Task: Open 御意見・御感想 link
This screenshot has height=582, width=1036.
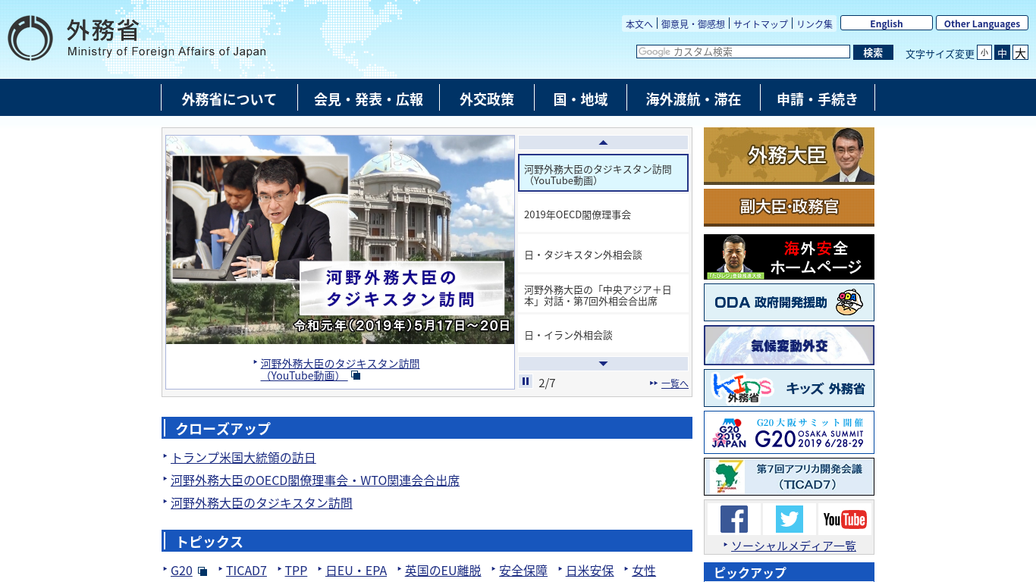Action: click(693, 23)
